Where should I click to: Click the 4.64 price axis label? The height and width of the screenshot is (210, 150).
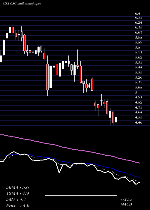click(x=139, y=112)
